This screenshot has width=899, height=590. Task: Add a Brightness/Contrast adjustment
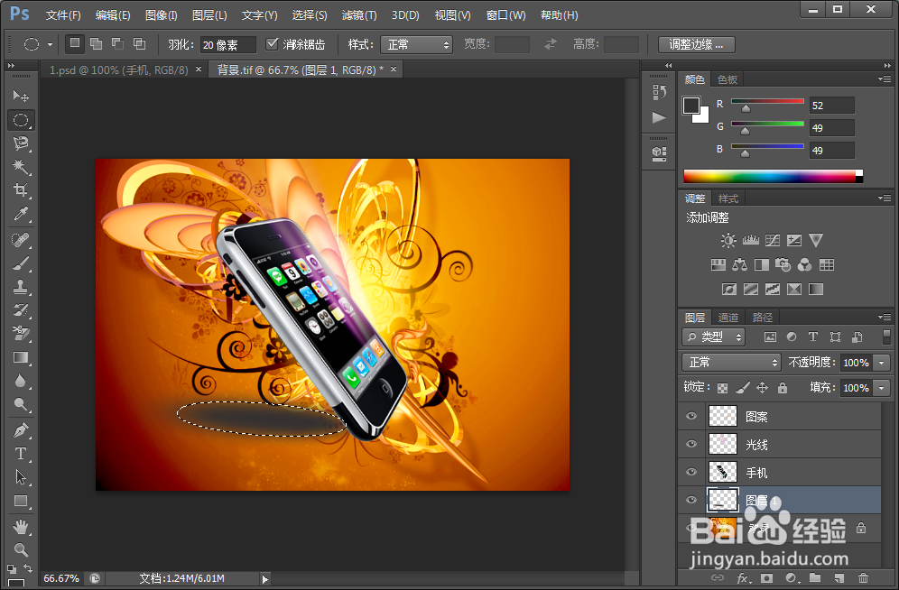[728, 240]
